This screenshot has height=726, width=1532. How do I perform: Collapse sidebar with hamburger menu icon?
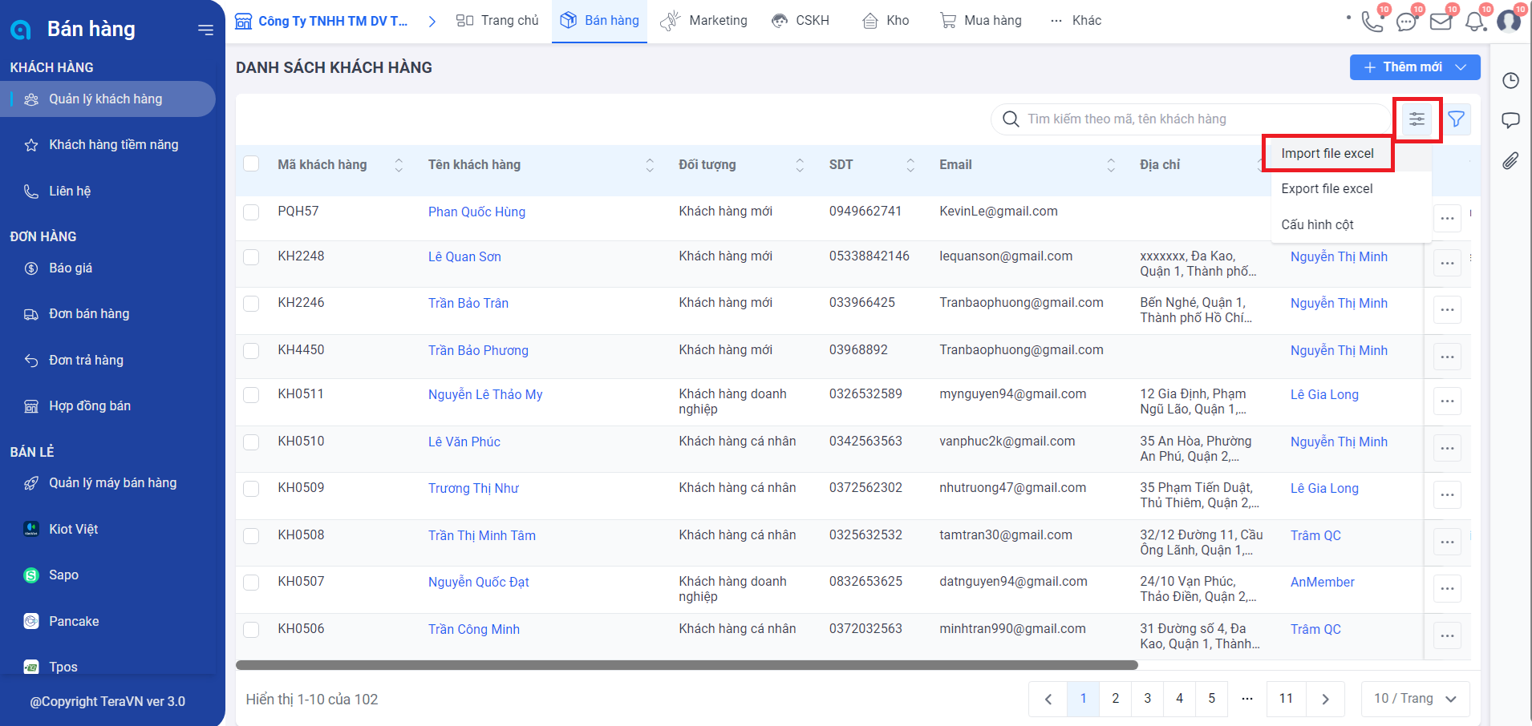tap(205, 30)
